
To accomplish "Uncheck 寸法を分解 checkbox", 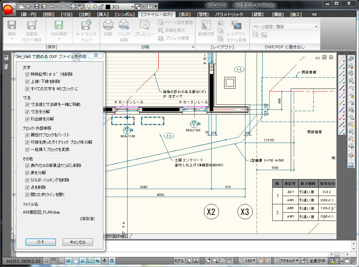I will click(x=27, y=112).
